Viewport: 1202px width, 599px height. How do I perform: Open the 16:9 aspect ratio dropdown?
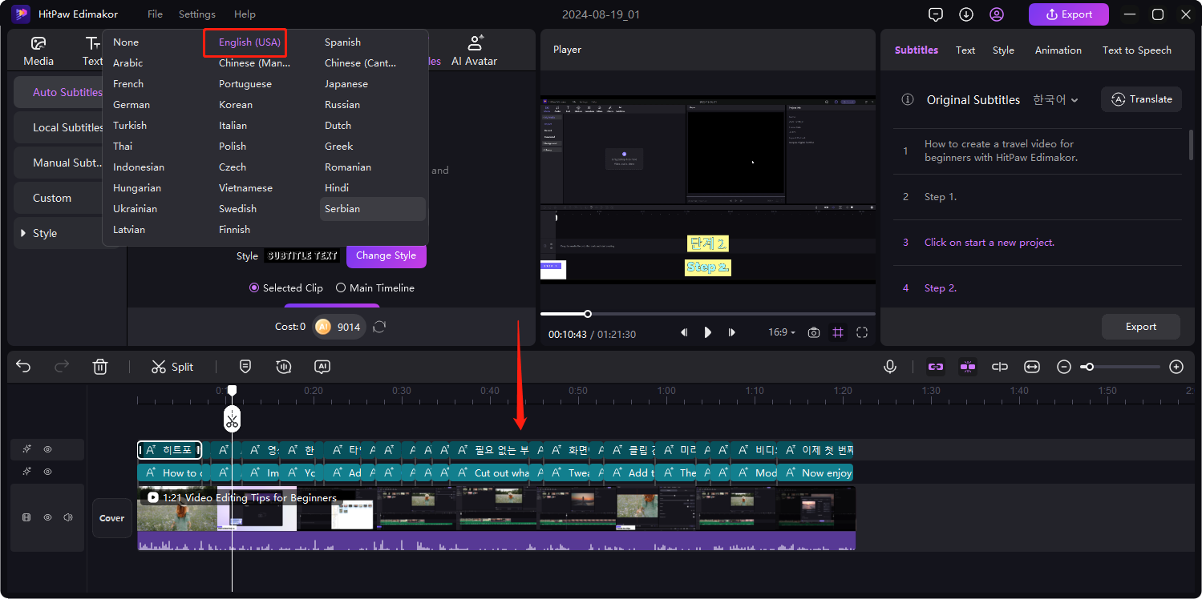[783, 332]
